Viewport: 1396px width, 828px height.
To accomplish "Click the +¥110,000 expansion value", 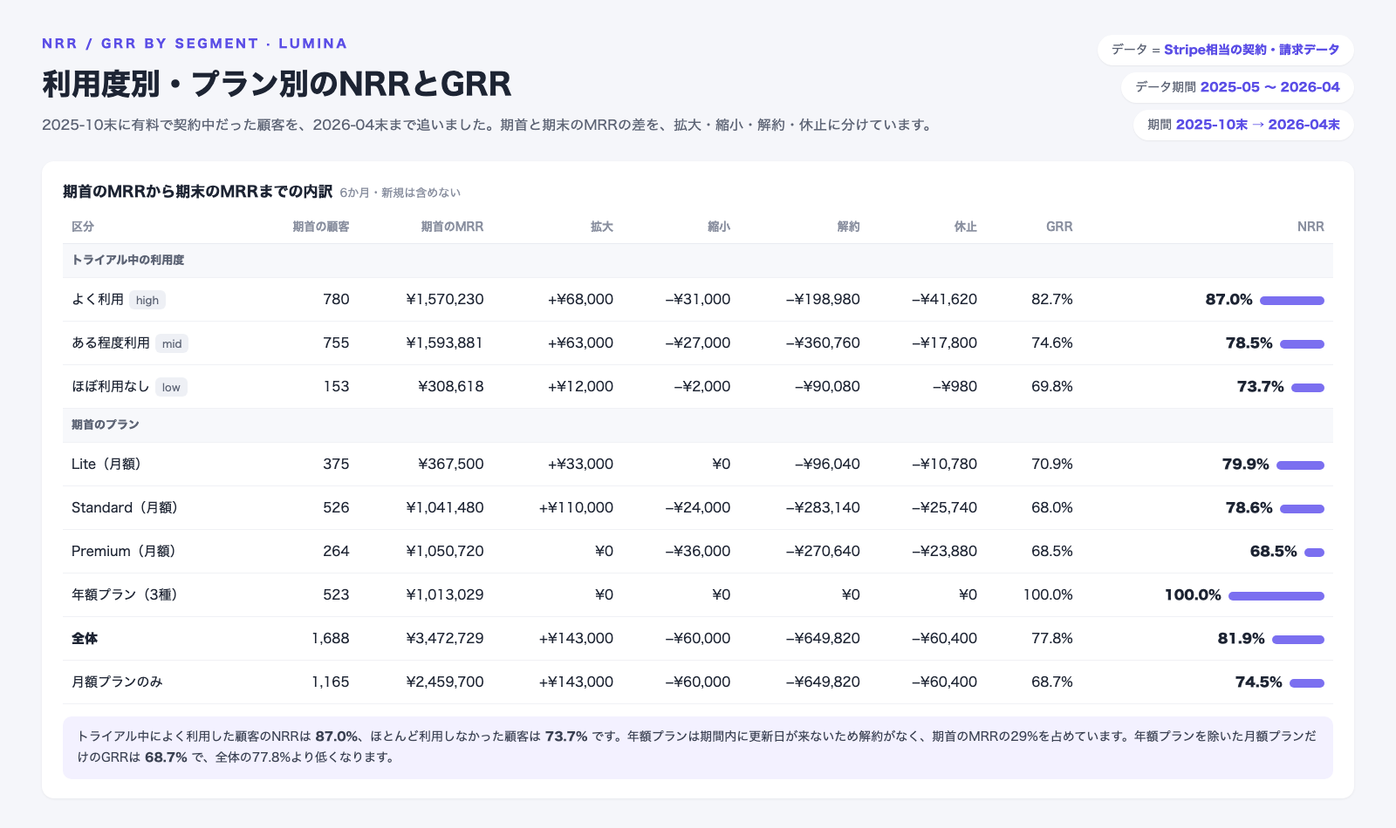I will click(576, 508).
